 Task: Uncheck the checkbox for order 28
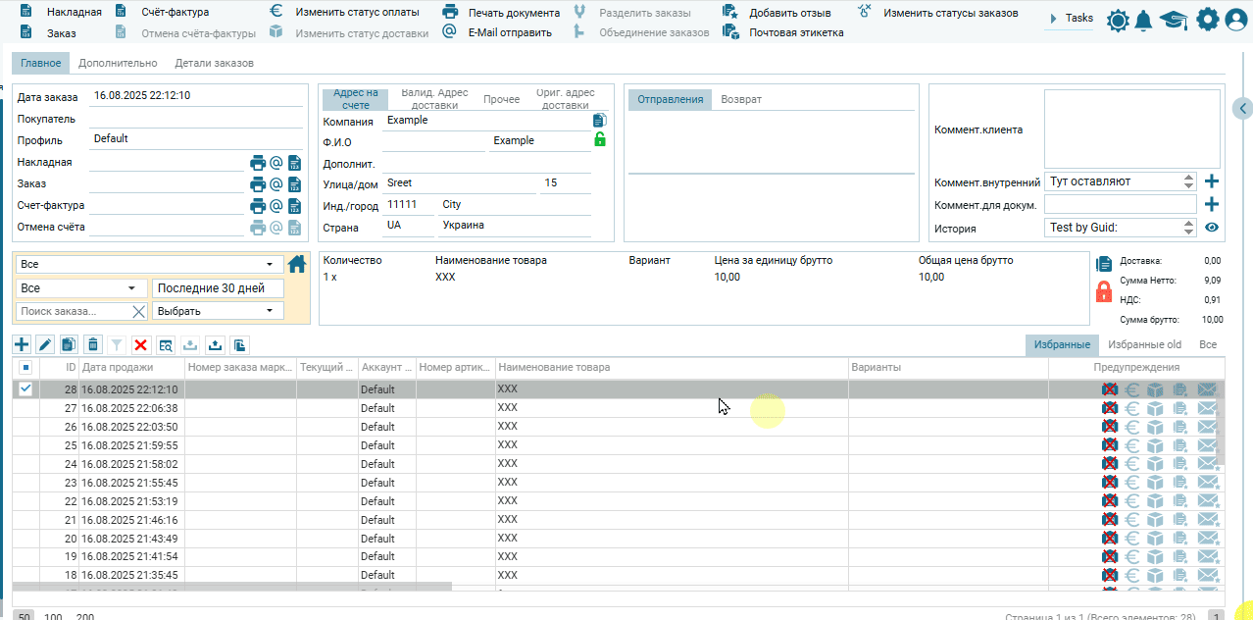(25, 388)
